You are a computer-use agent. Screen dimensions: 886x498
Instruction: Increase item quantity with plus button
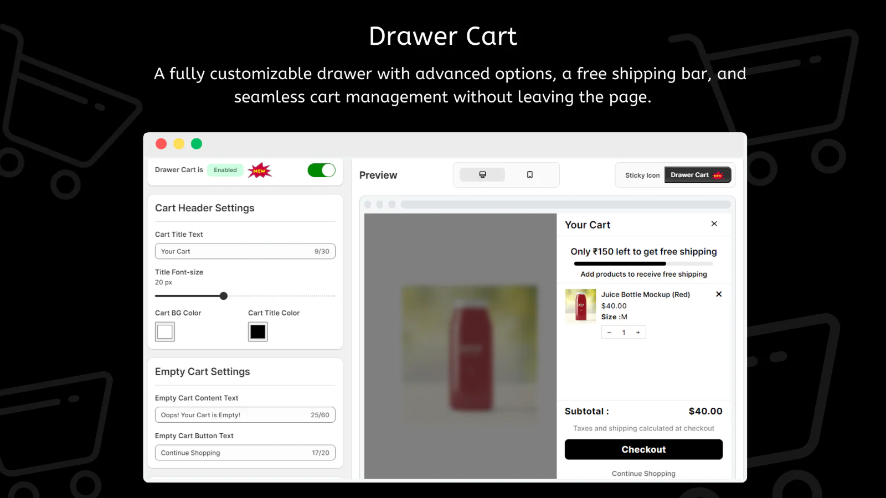[x=638, y=333]
